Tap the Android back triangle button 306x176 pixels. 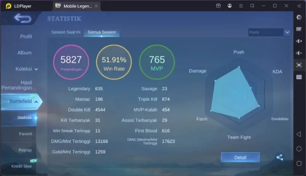(x=299, y=134)
